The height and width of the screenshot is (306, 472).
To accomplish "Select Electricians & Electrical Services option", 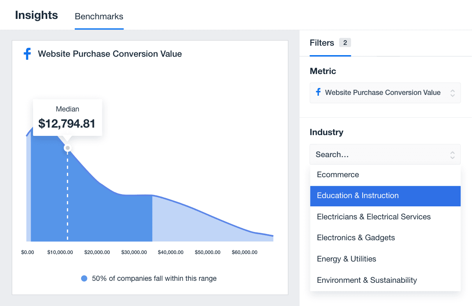I will (x=374, y=217).
